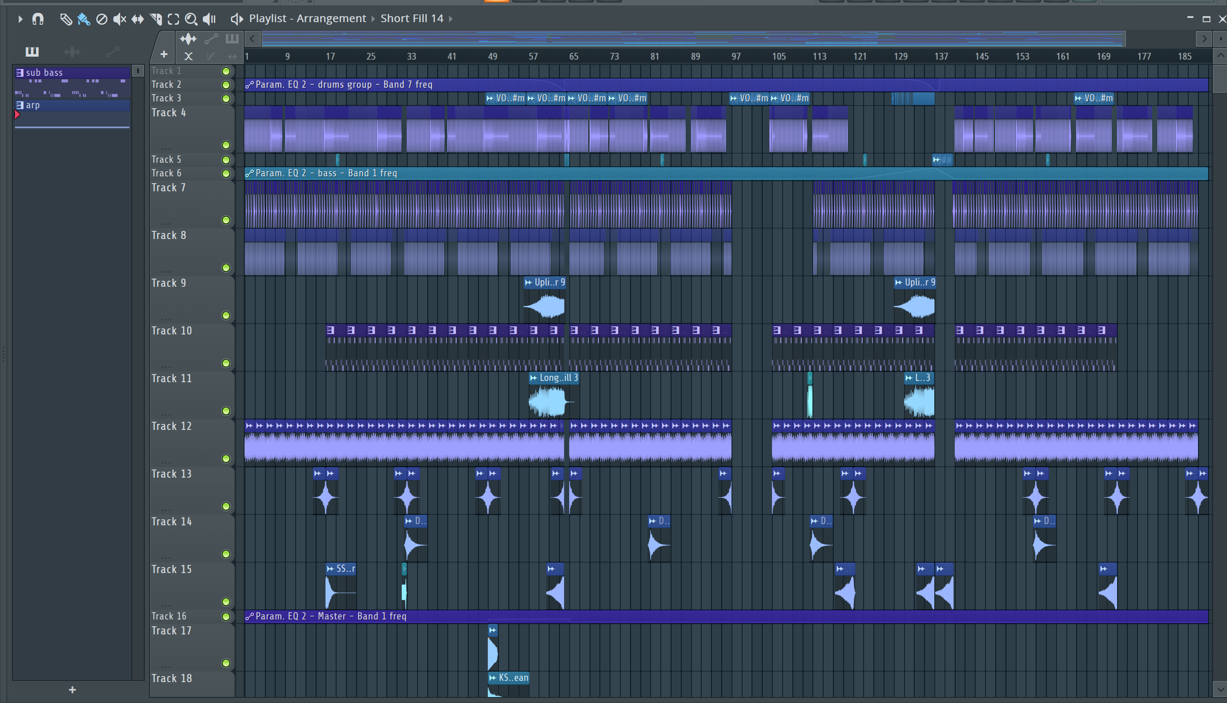Select the Delete tool
Viewport: 1227px width, 703px height.
click(x=101, y=19)
